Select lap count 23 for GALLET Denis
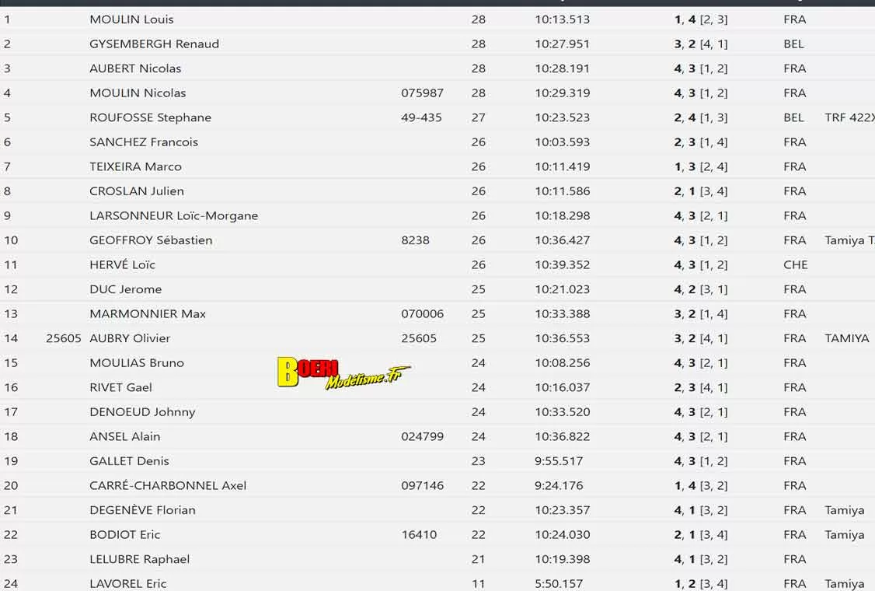Screen dimensions: 875x591 pyautogui.click(x=478, y=461)
